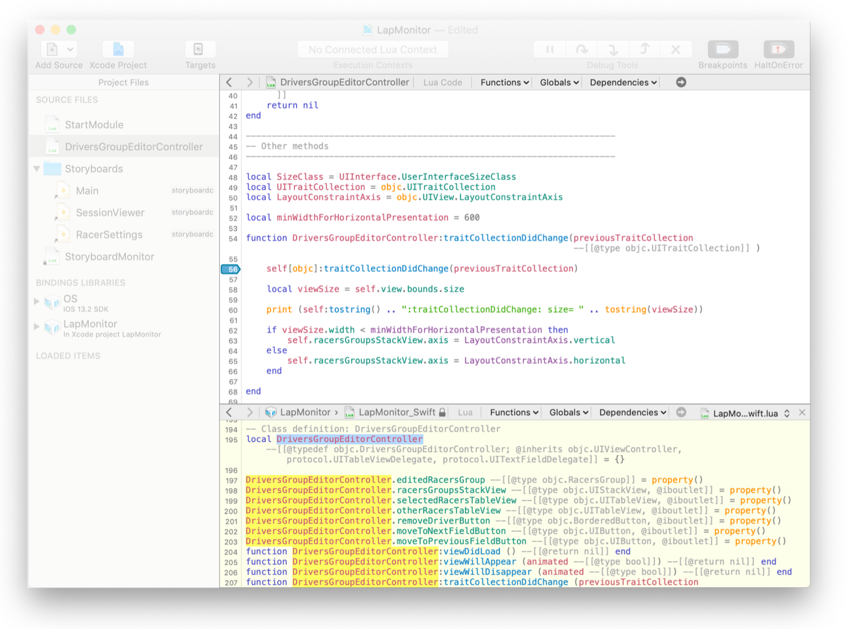Viewport: 849px width, 629px height.
Task: Open the Add Source dropdown arrow
Action: point(70,50)
